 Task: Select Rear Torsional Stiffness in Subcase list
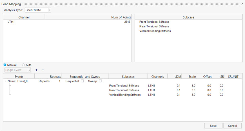coord(154,26)
